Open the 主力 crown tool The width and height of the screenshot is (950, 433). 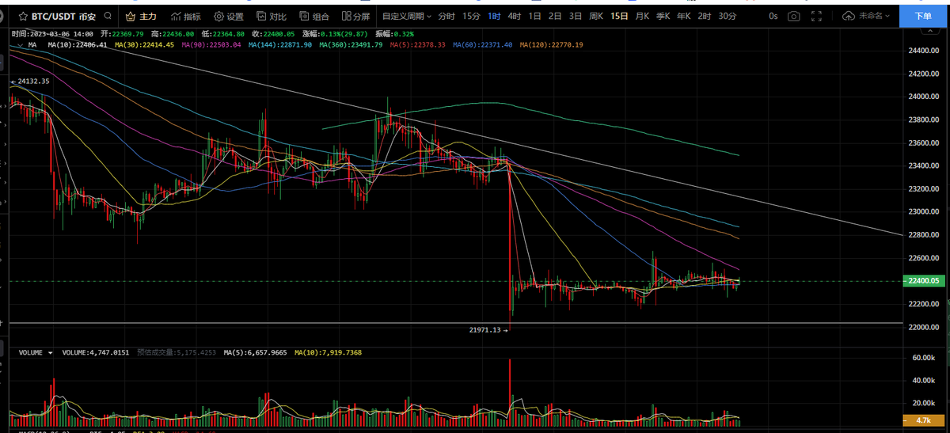coord(142,16)
